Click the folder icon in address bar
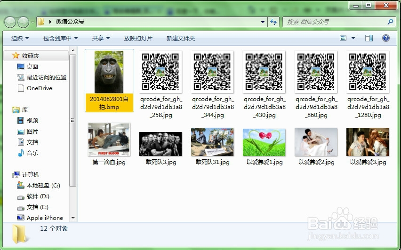The height and width of the screenshot is (250, 401). (x=41, y=22)
